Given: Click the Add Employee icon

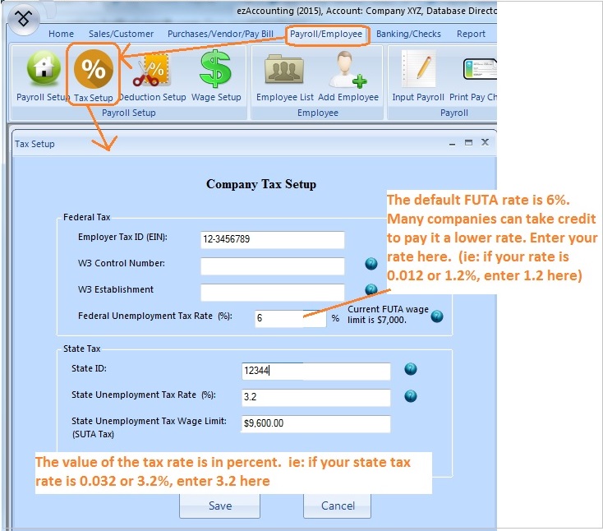Looking at the screenshot, I should (348, 72).
